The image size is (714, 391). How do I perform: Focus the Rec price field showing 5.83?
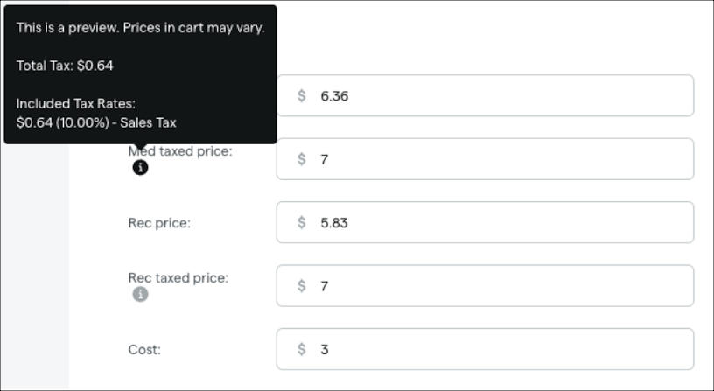pos(485,222)
